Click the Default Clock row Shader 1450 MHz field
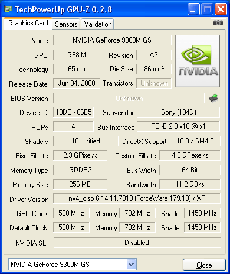The width and height of the screenshot is (230, 274). click(x=202, y=227)
